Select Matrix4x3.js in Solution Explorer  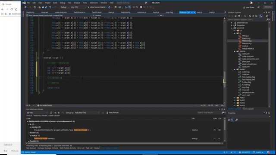coord(247,41)
